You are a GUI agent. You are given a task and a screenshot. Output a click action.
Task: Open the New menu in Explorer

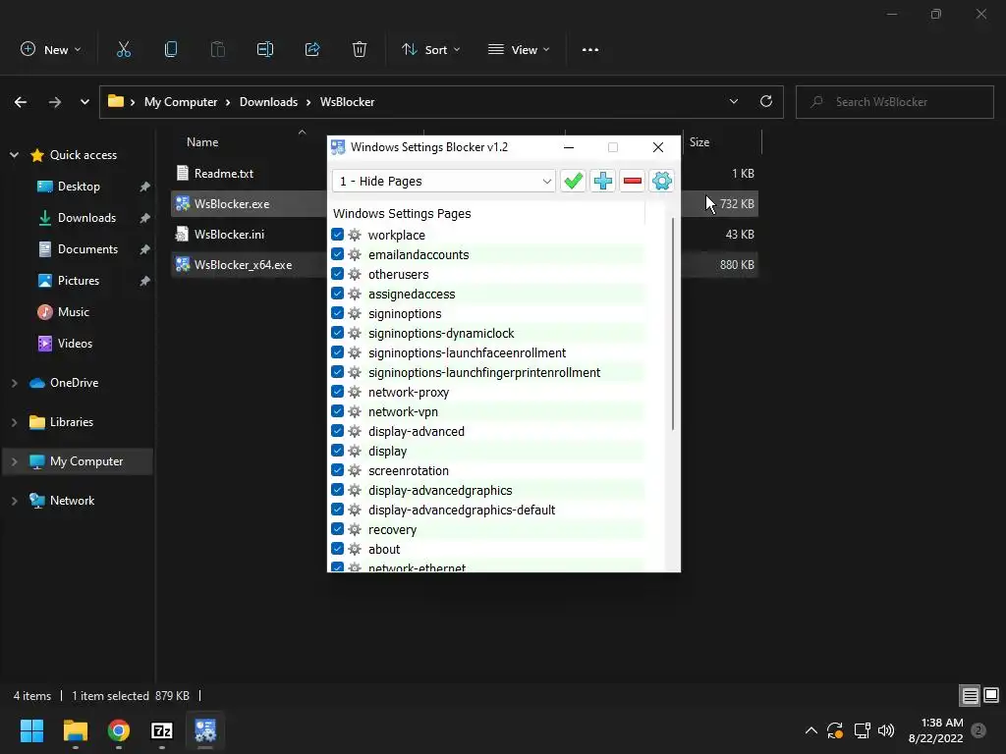(51, 49)
